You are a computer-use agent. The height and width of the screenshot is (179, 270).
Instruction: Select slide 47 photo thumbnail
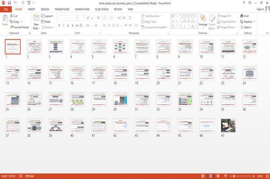228,126
